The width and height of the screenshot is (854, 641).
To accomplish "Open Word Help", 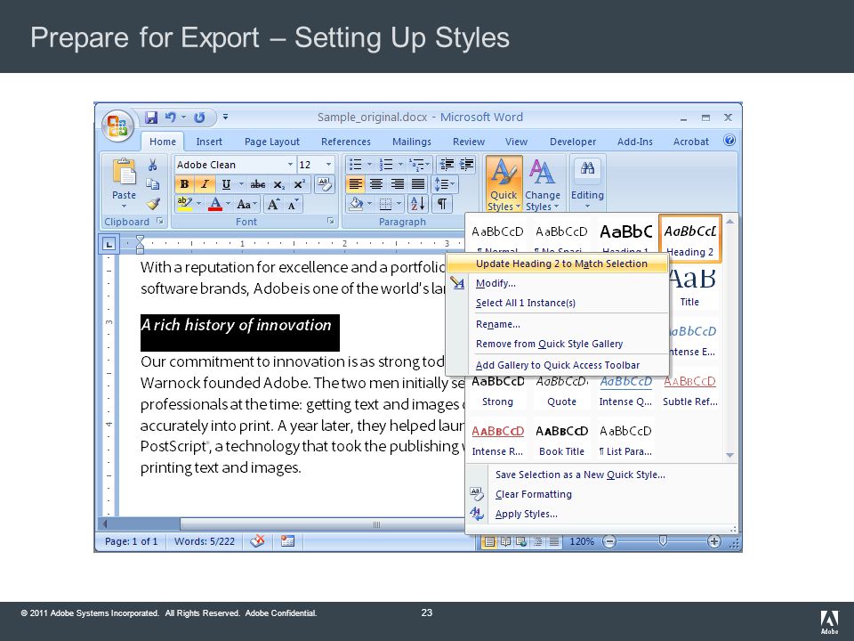I will pyautogui.click(x=729, y=141).
